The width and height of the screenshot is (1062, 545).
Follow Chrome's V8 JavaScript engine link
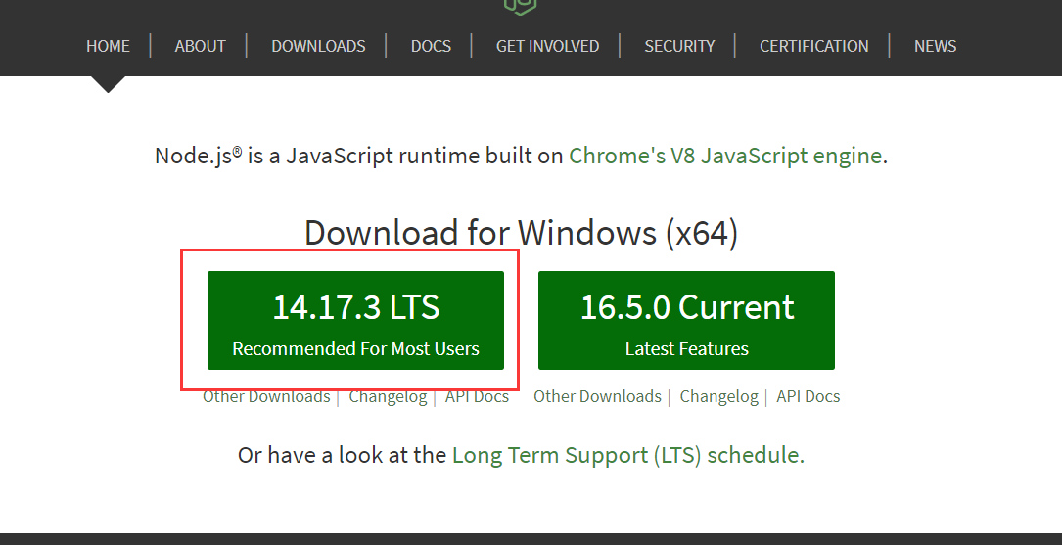click(724, 156)
